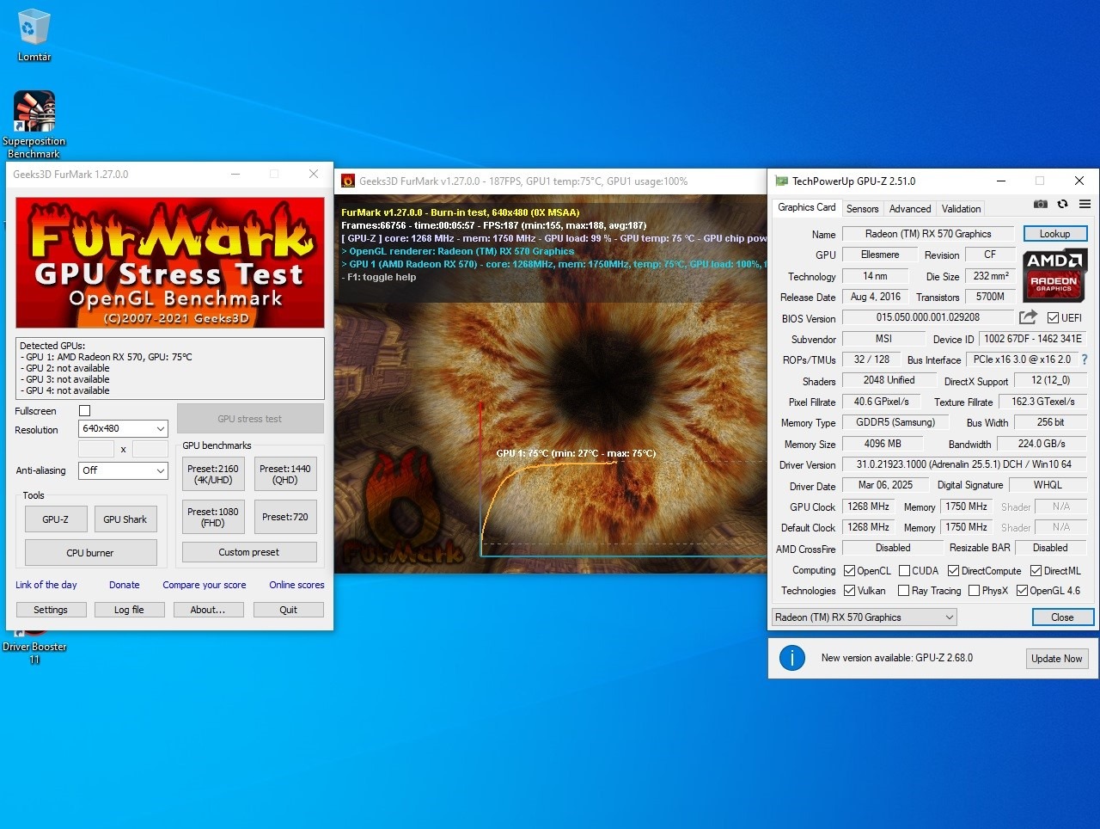The height and width of the screenshot is (829, 1100).
Task: Switch to the Graphics Card tab
Action: 806,207
